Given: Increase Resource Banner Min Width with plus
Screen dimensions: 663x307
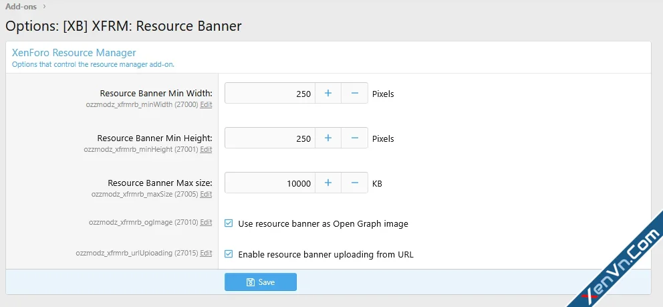Looking at the screenshot, I should (x=327, y=94).
